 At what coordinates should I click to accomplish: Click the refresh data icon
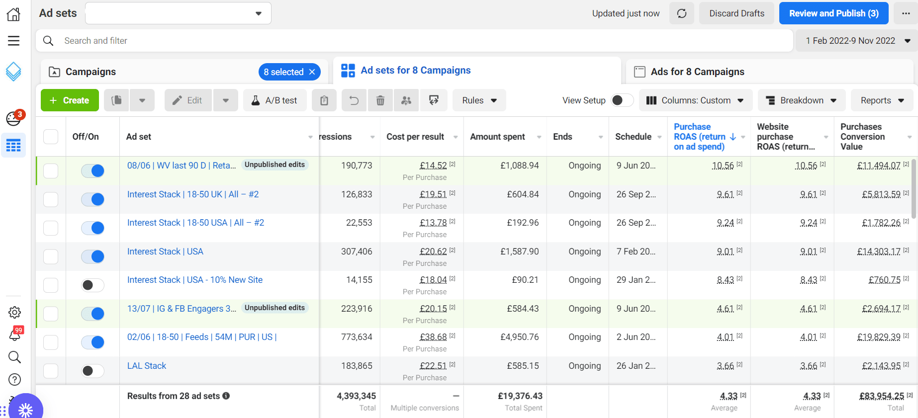point(681,13)
